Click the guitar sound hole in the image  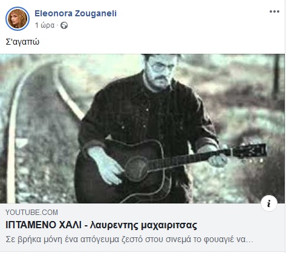click(x=137, y=168)
